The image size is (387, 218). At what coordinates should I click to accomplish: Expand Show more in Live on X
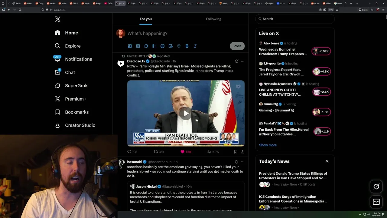point(268,145)
